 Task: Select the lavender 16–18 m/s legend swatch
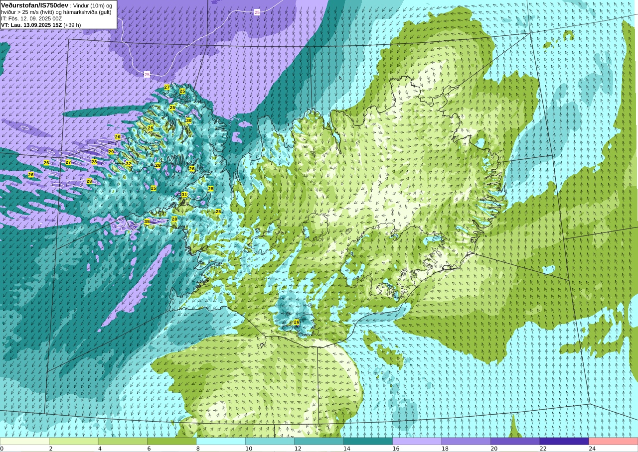point(417,441)
